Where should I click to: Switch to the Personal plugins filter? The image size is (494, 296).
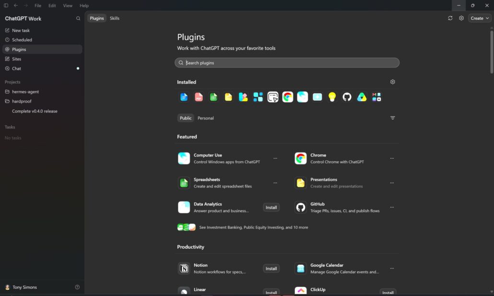tap(206, 118)
